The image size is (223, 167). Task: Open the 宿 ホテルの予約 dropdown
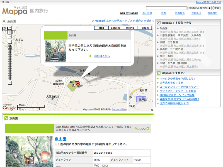200,8
